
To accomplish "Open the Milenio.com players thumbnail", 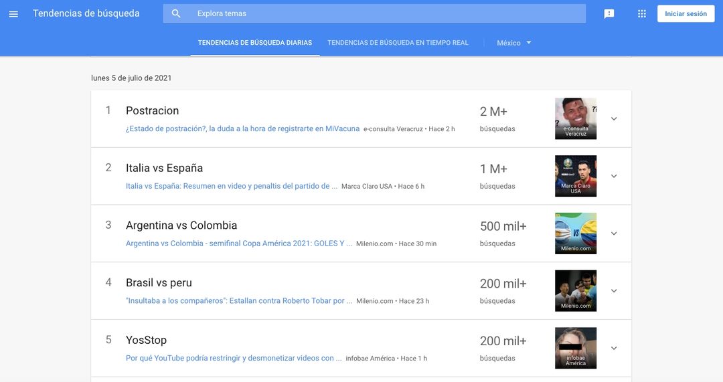I will (576, 291).
